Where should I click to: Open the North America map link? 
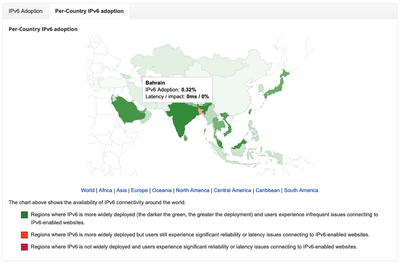tap(193, 190)
